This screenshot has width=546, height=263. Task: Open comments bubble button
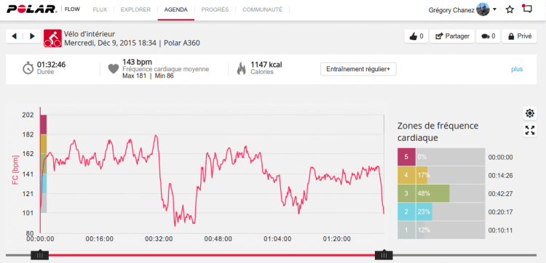coord(488,36)
